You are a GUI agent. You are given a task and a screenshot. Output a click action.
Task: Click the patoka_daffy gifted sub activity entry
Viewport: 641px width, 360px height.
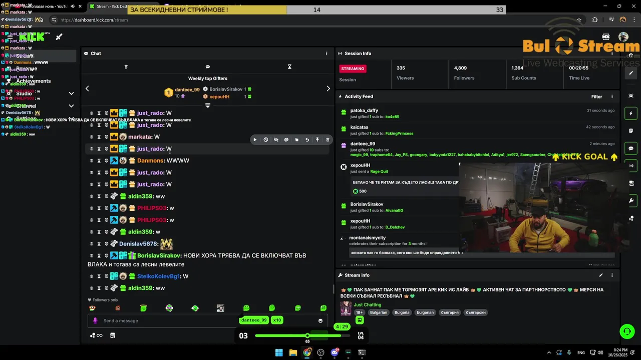[x=477, y=113]
